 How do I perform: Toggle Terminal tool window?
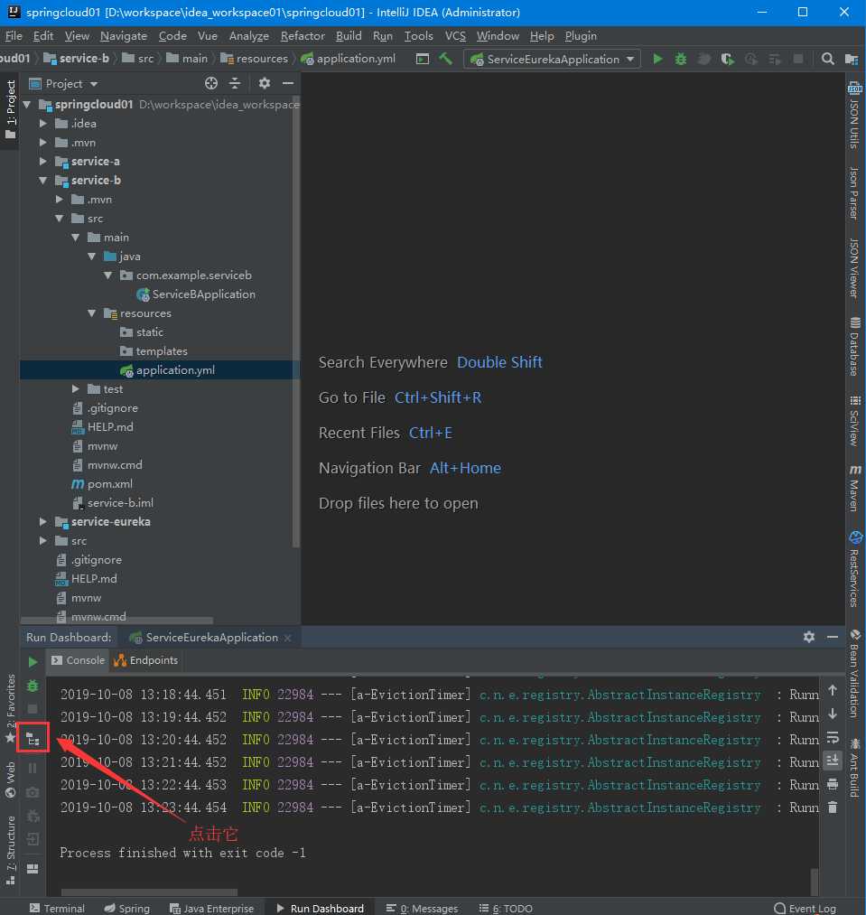(x=57, y=908)
